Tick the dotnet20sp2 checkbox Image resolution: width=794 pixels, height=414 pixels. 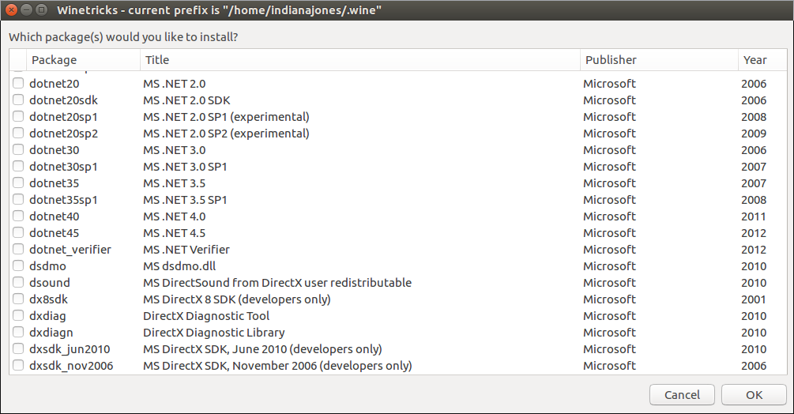pyautogui.click(x=18, y=133)
